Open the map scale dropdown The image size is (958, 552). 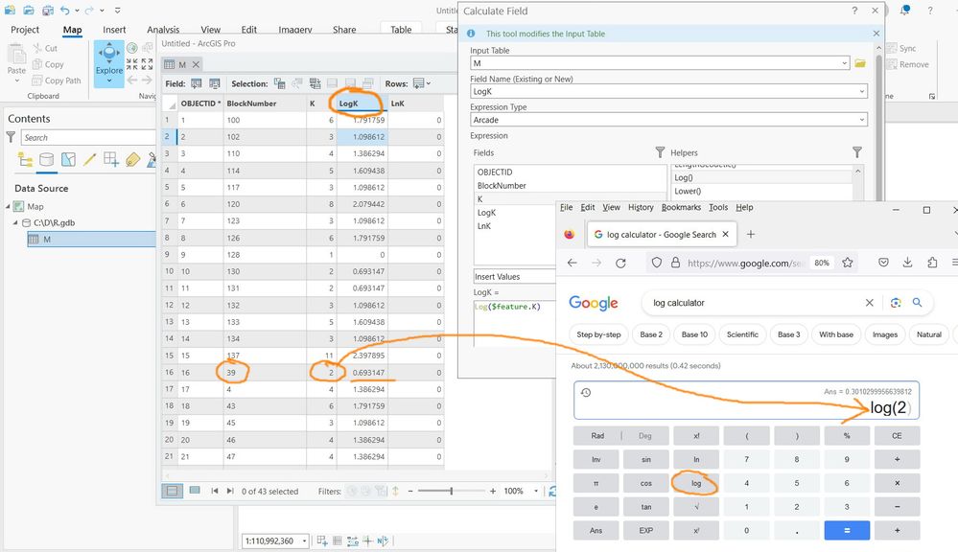click(x=305, y=541)
